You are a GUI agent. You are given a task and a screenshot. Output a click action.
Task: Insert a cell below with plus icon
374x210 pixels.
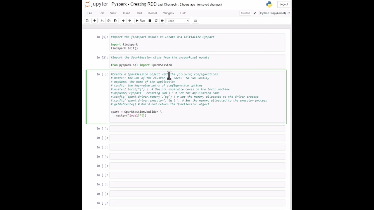pyautogui.click(x=94, y=21)
